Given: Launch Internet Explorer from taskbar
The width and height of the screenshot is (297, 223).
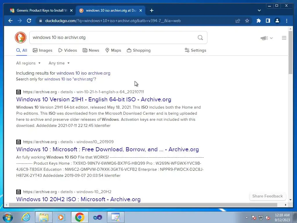Looking at the screenshot, I should click(26, 217).
